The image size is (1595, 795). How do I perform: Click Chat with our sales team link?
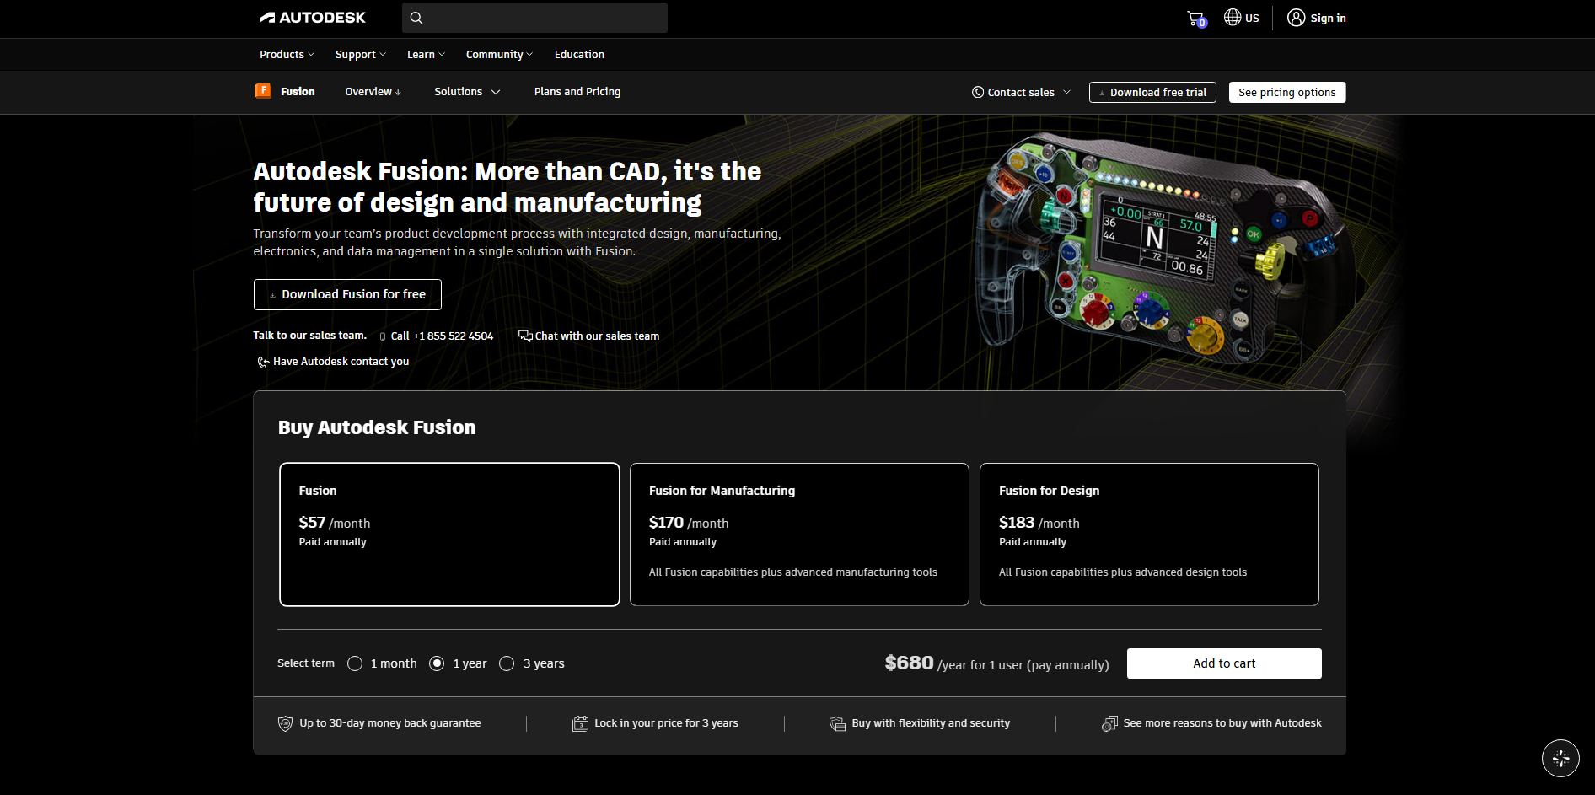(597, 336)
